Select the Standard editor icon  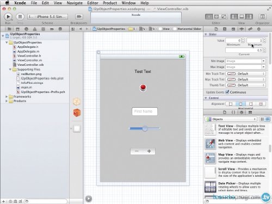click(209, 17)
